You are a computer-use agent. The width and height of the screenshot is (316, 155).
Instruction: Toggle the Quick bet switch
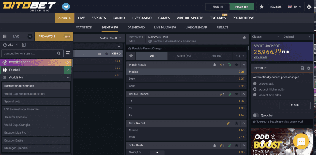click(x=256, y=115)
